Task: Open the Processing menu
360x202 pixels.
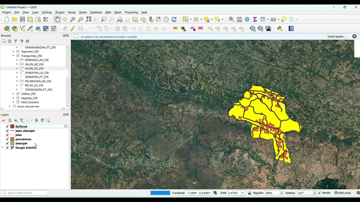Action: tap(131, 12)
